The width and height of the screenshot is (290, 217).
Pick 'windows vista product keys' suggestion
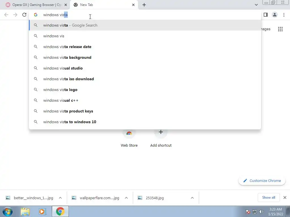click(x=145, y=111)
